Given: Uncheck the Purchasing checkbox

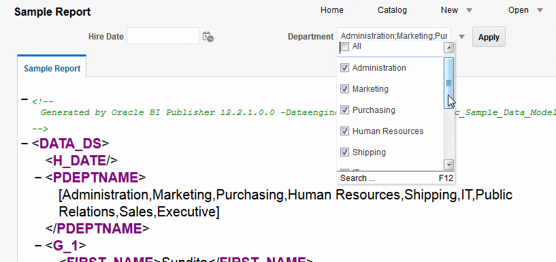Looking at the screenshot, I should [x=344, y=110].
